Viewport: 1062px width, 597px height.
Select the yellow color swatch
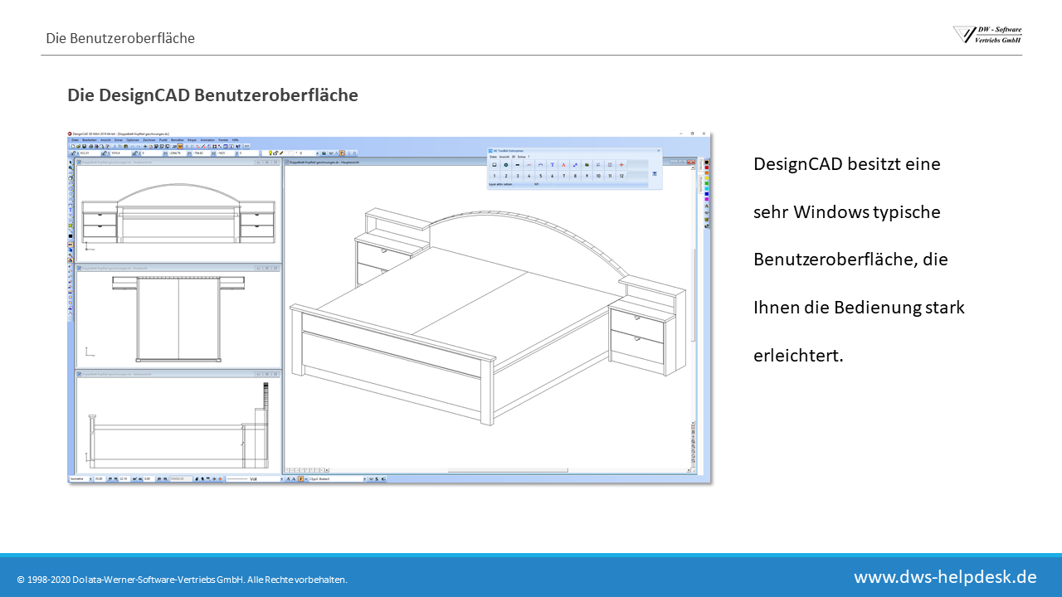point(706,178)
